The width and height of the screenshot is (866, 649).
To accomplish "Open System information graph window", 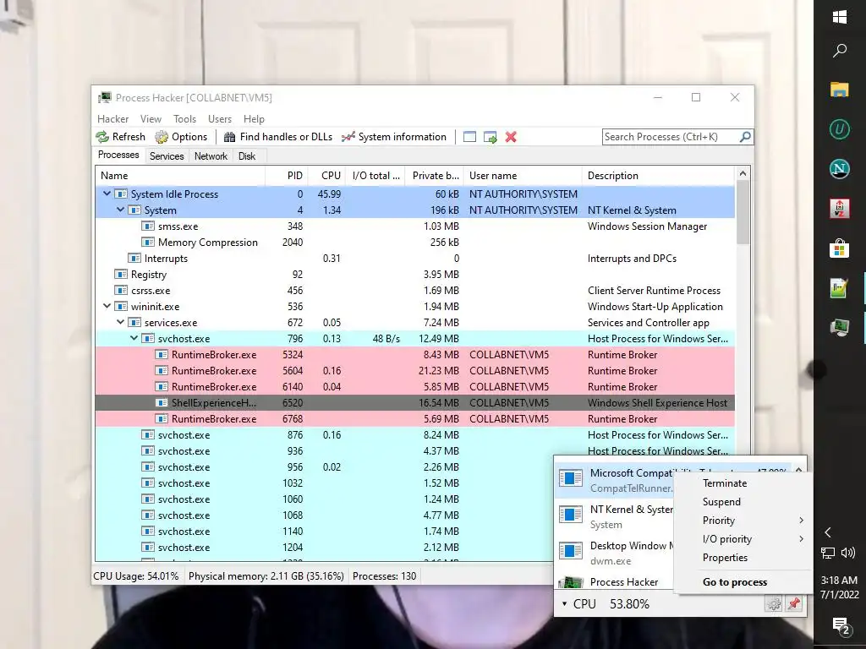I will pyautogui.click(x=394, y=137).
